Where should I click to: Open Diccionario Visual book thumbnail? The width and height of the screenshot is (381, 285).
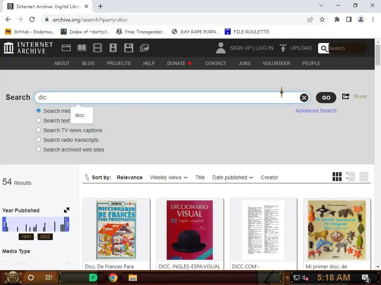point(190,230)
